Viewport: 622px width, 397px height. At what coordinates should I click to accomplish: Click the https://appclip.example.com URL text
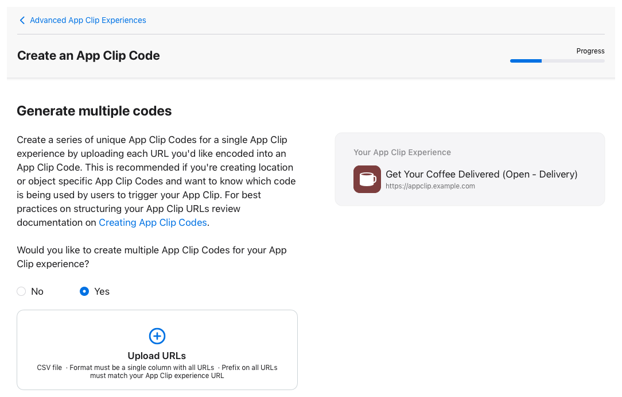coord(431,186)
